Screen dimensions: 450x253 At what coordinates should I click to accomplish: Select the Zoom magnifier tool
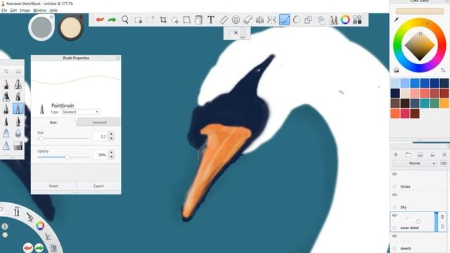click(125, 20)
